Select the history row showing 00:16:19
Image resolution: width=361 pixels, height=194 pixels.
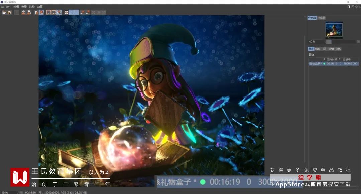tap(333, 64)
